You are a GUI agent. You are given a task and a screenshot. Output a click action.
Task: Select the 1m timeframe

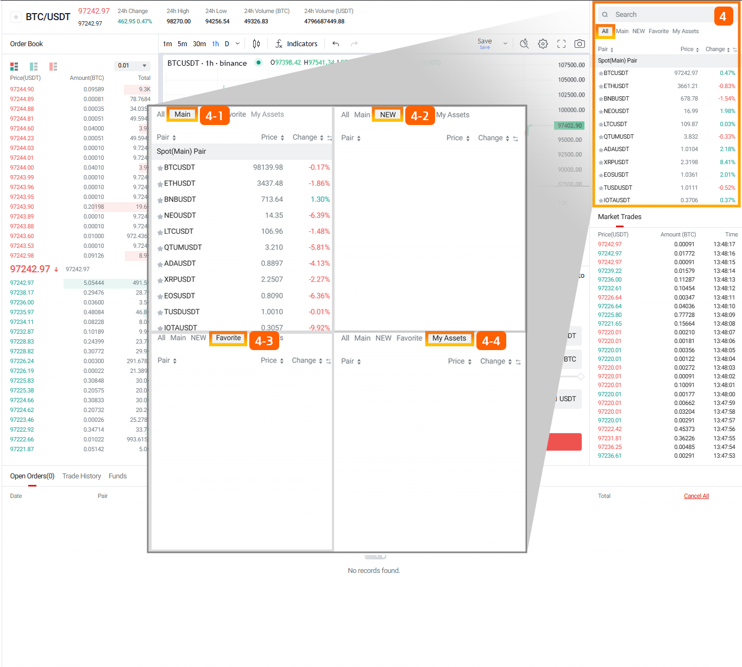click(x=167, y=44)
